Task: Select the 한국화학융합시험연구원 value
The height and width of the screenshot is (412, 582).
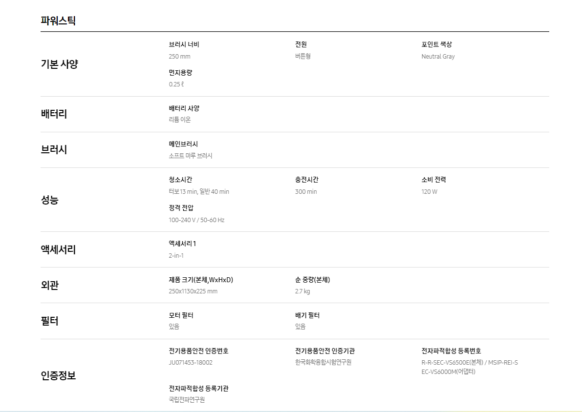Action: (323, 362)
